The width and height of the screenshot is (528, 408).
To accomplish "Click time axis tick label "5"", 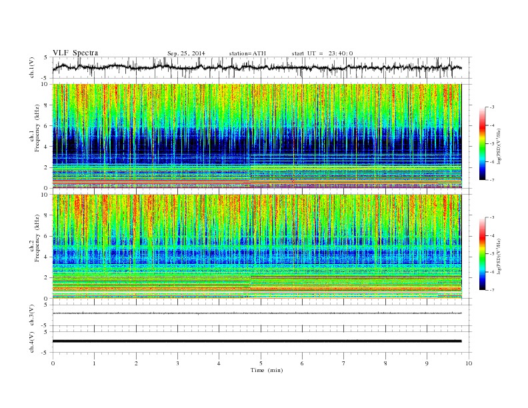I will (261, 363).
